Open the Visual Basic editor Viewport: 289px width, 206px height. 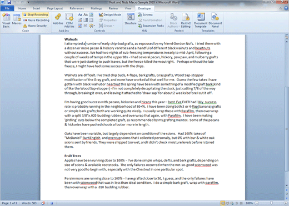6,21
